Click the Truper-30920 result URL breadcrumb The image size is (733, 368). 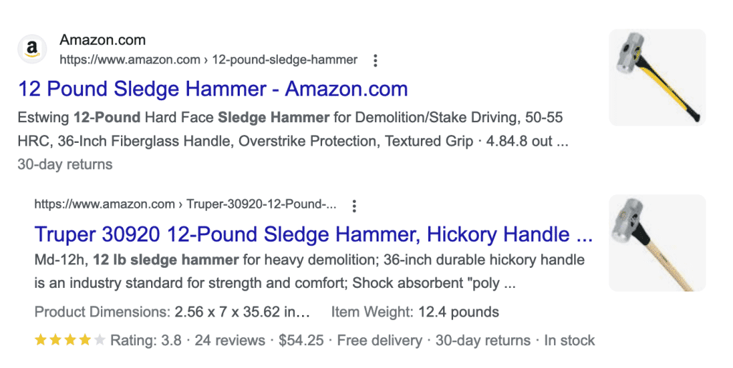(x=185, y=204)
